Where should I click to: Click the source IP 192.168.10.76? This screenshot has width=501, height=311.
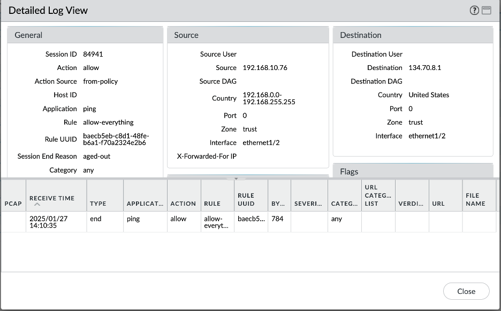(265, 68)
